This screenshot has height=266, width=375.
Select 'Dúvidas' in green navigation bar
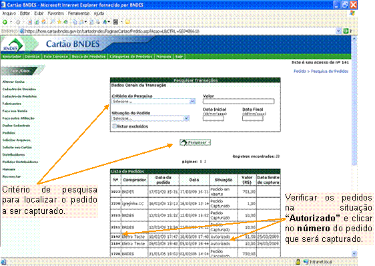coord(32,57)
